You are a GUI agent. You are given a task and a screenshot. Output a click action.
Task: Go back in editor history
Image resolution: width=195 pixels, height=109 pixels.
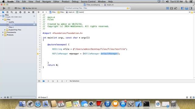click(43, 12)
